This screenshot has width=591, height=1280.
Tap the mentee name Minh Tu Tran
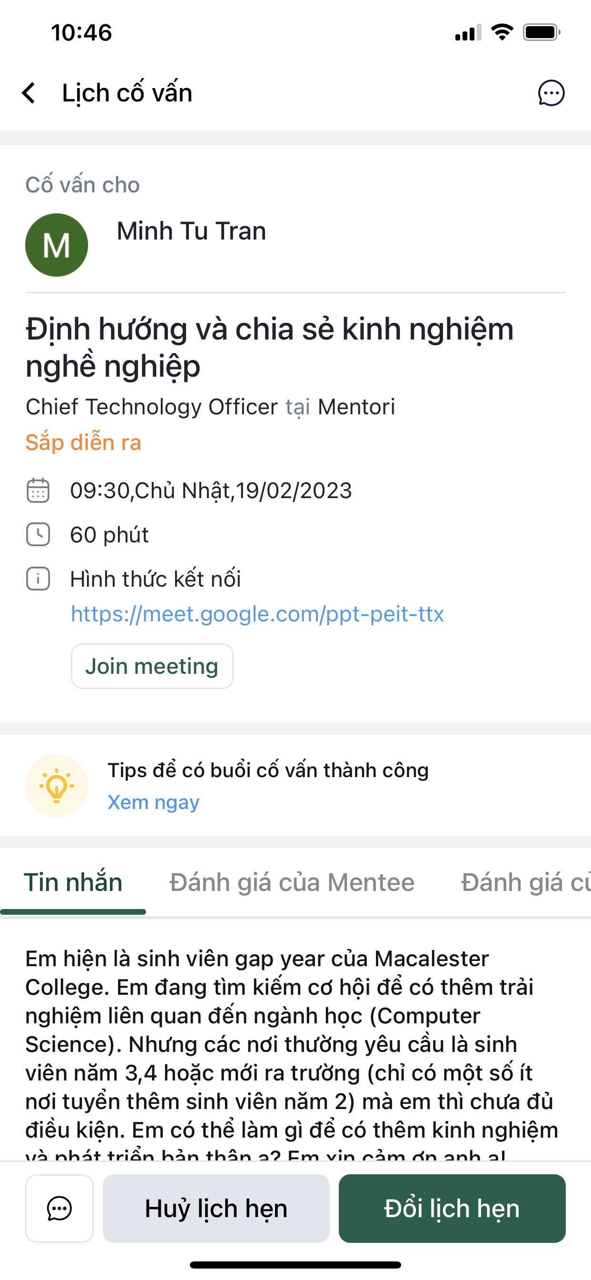click(x=191, y=231)
